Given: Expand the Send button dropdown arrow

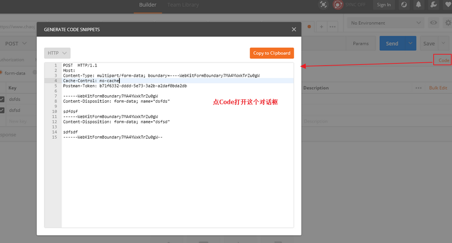Looking at the screenshot, I should (410, 43).
